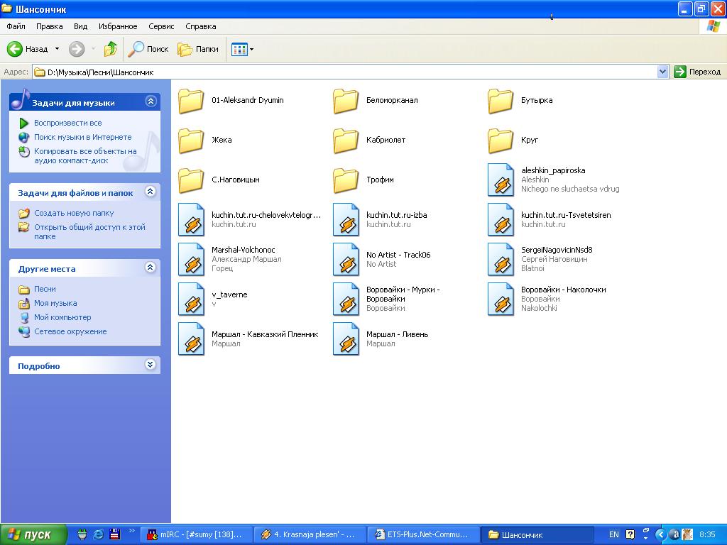This screenshot has width=727, height=545.
Task: Expand the address bar dropdown arrow
Action: 662,72
